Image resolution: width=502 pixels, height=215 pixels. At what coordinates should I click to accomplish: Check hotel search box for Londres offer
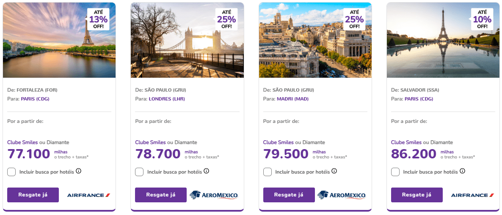pyautogui.click(x=139, y=172)
